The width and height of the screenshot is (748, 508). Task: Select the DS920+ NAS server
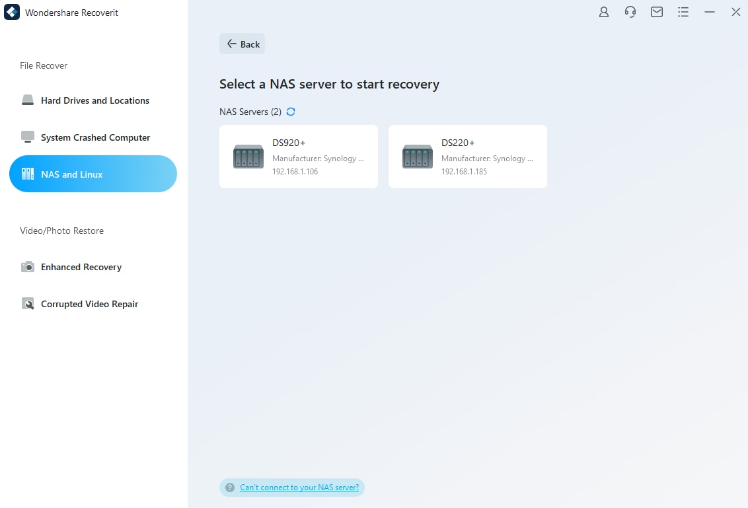[x=299, y=157]
